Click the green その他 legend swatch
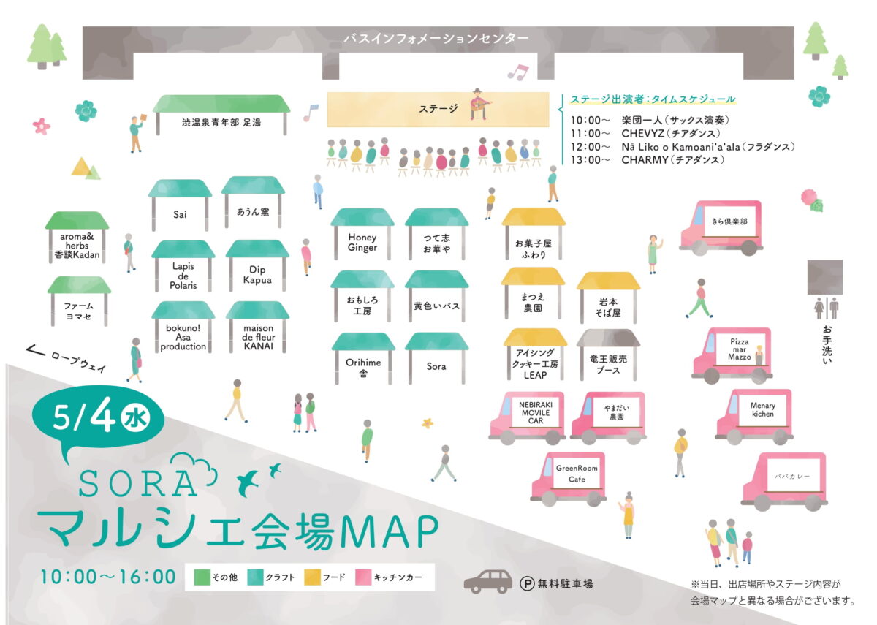This screenshot has width=877, height=625. click(202, 577)
